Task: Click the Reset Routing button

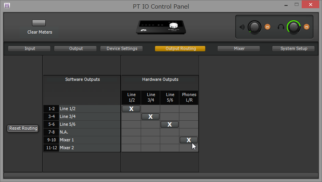Action: [23, 128]
